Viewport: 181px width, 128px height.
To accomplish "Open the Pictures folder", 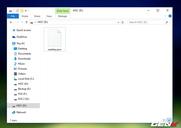I will [23, 69].
